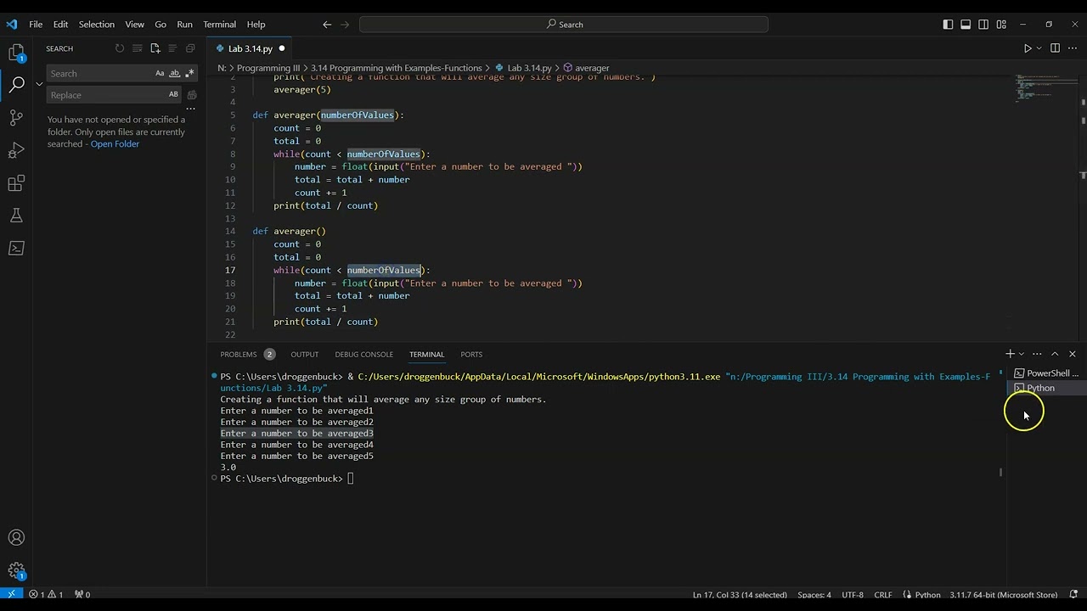Click the title bar Search command center
1087x611 pixels.
(564, 25)
